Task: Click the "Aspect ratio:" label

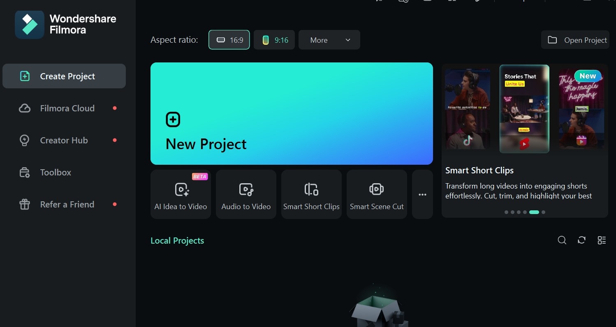Action: pos(174,40)
